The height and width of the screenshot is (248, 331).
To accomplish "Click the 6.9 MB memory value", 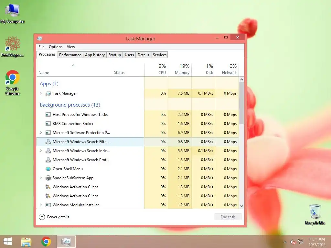I will (x=184, y=133).
